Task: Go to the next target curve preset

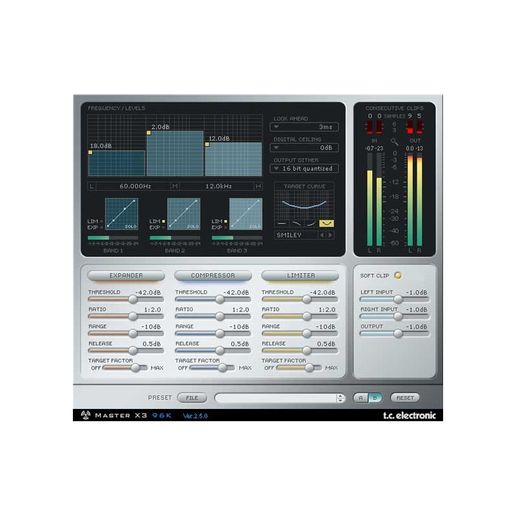Action: (331, 235)
